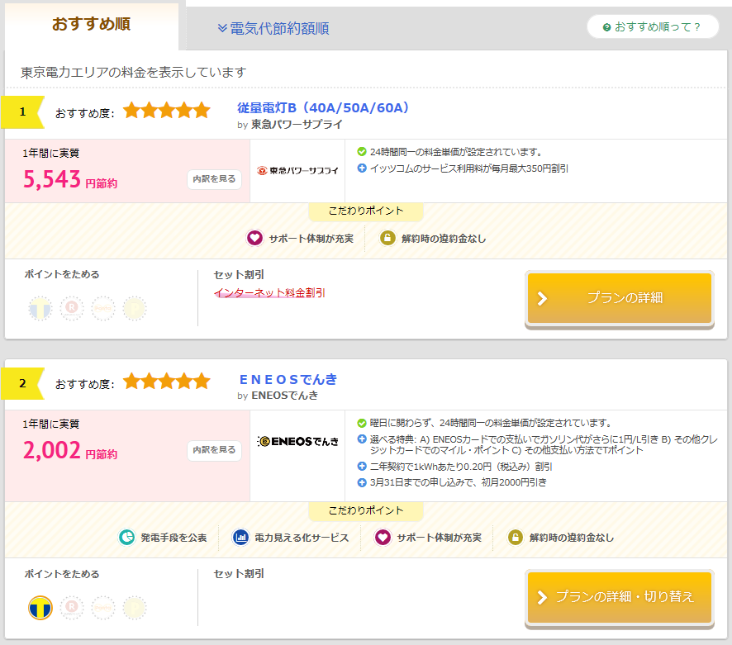Click the yellow rank 2 ribbon badge
This screenshot has width=732, height=645.
coord(22,384)
